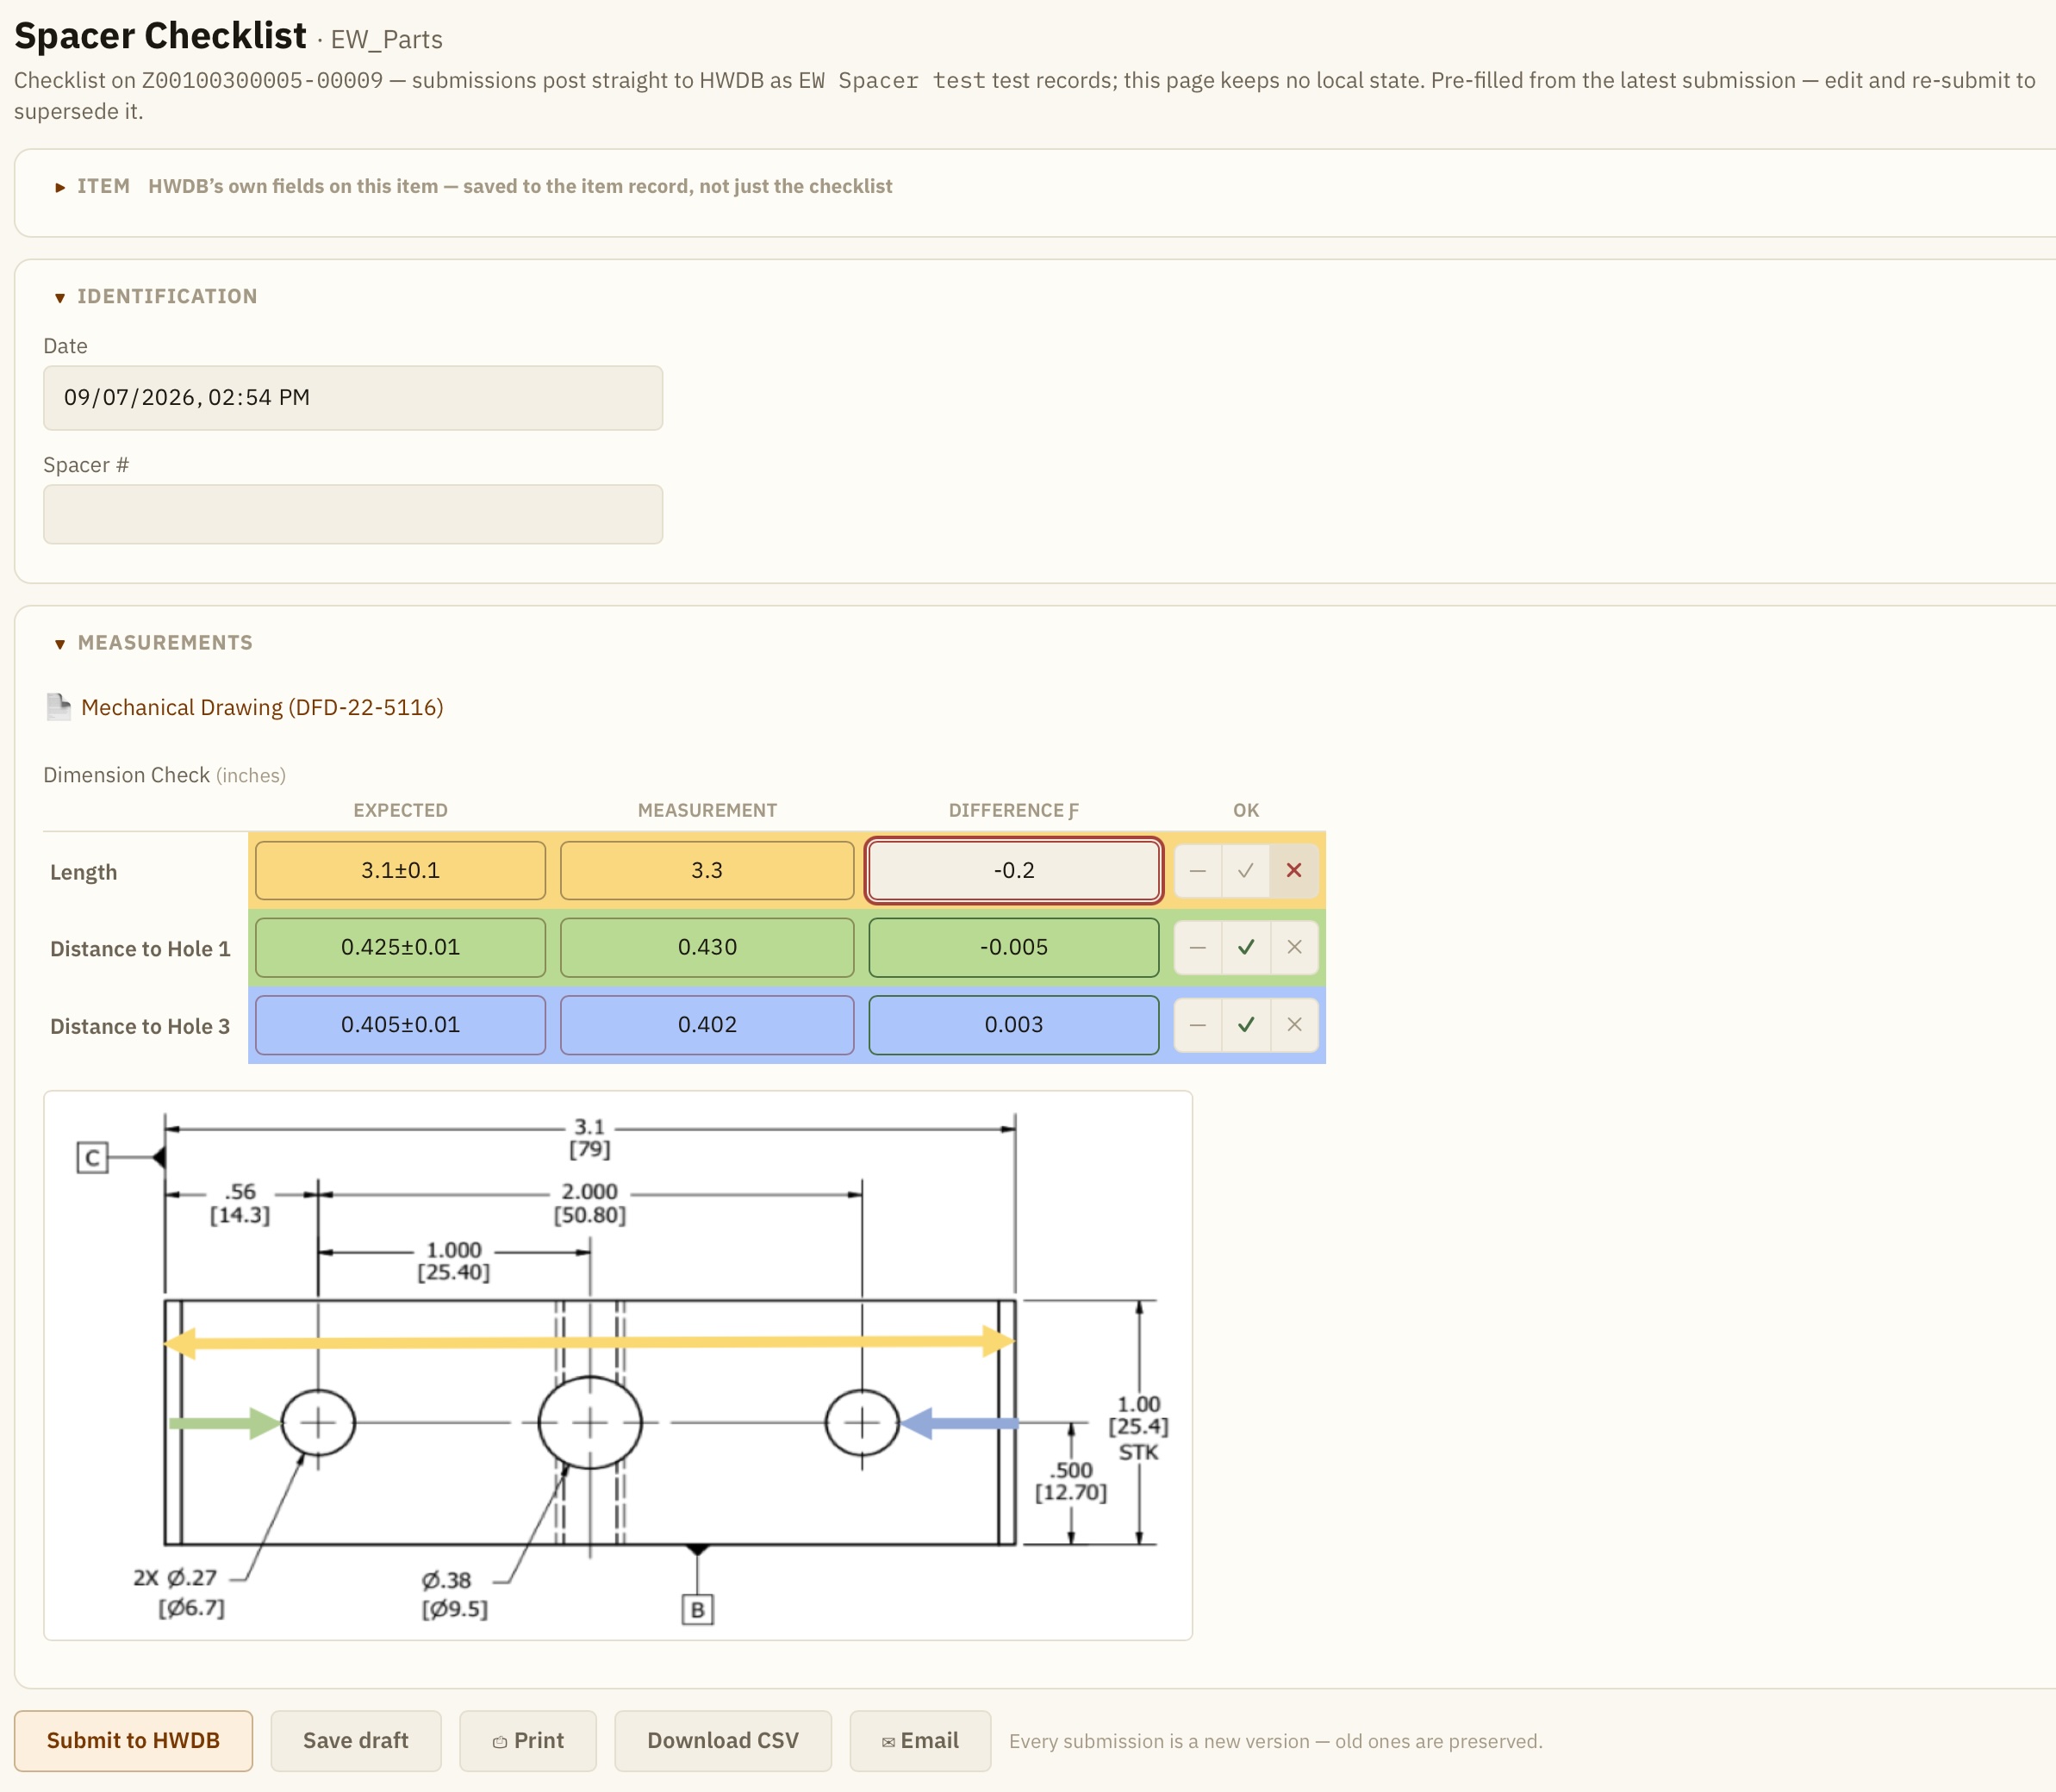Email the checklist
This screenshot has width=2056, height=1792.
pyautogui.click(x=920, y=1741)
